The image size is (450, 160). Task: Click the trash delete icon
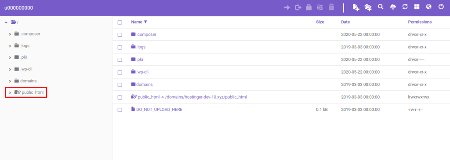[x=331, y=7]
